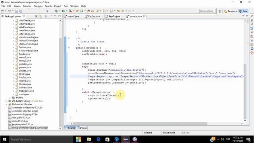Viewport: 254px width, 143px height.
Task: Click 'Smart Insert' in status bar
Action: (169, 133)
